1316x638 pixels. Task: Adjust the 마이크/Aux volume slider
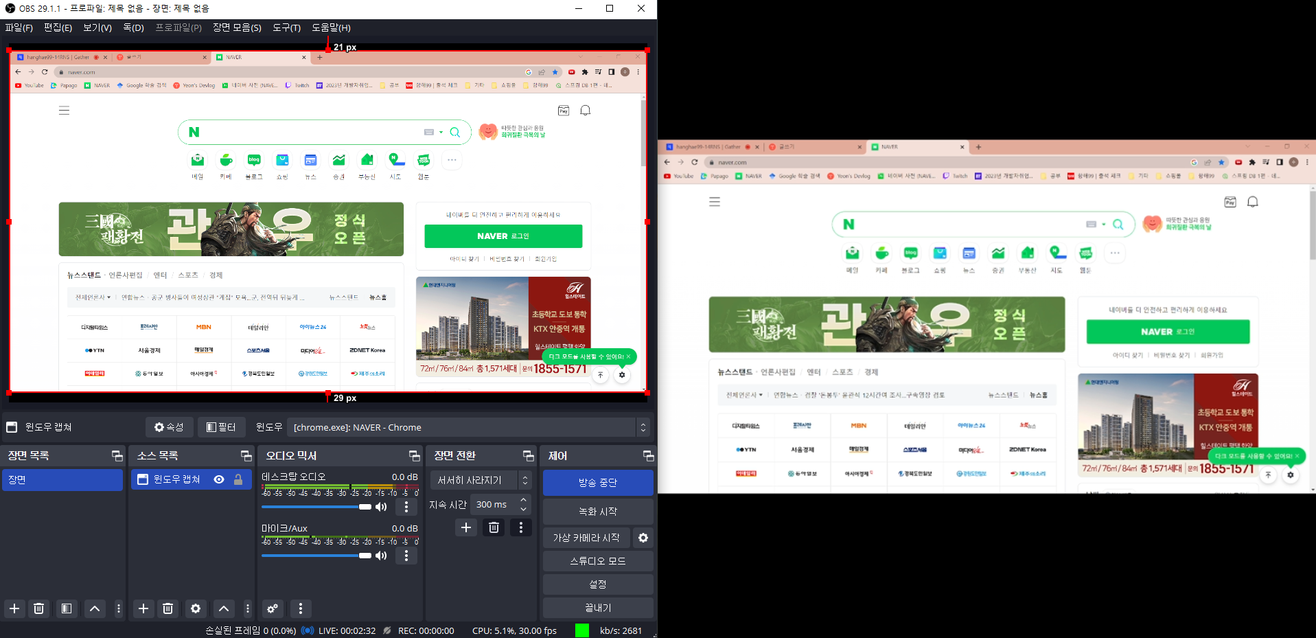pos(316,556)
